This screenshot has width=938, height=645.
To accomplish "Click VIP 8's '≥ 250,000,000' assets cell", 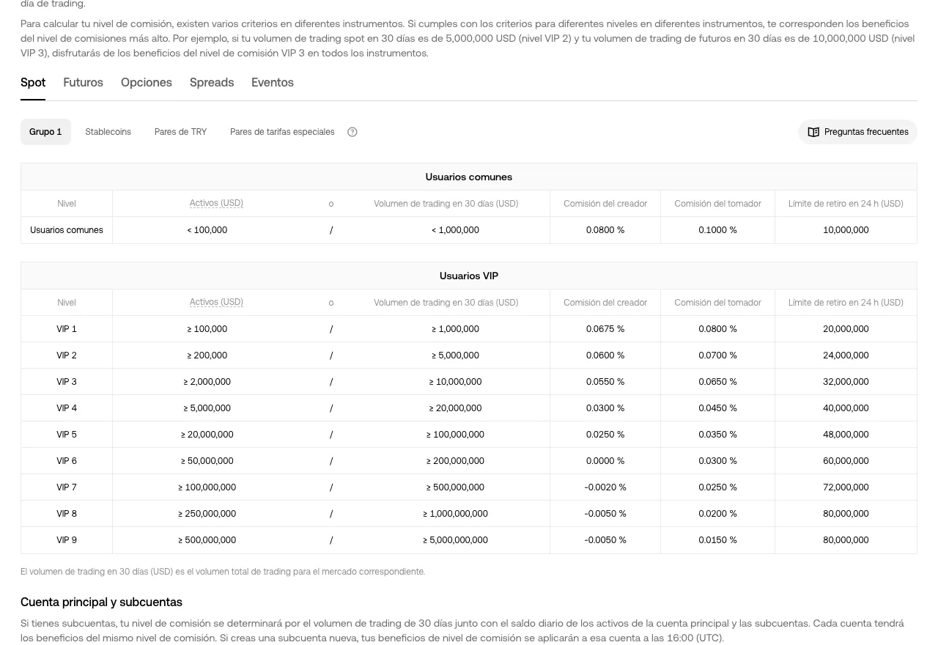I will tap(207, 514).
